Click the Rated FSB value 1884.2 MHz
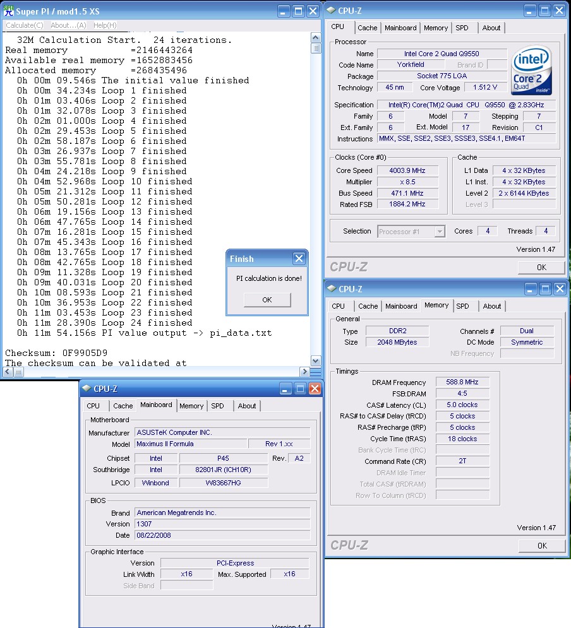 click(x=407, y=204)
